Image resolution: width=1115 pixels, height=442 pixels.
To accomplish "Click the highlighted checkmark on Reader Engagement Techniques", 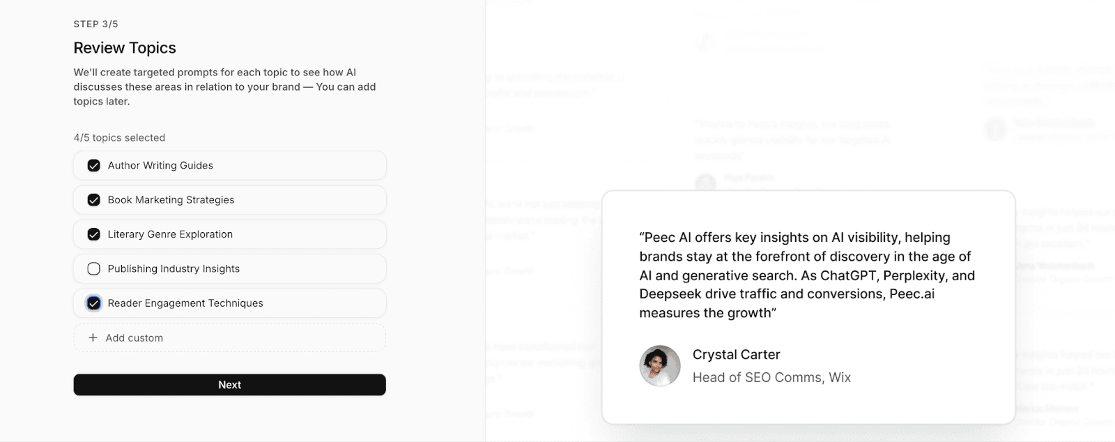I will (x=93, y=303).
